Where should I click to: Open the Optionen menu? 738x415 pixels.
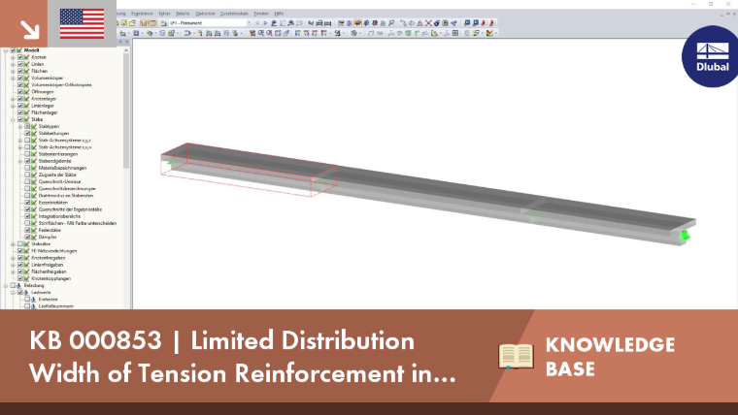point(205,14)
